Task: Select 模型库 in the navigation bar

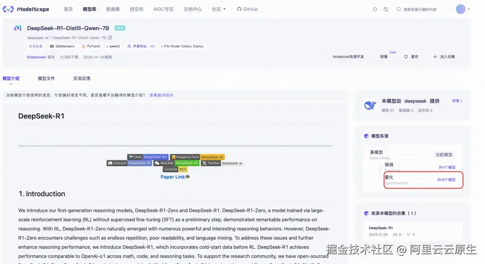Action: tap(89, 9)
